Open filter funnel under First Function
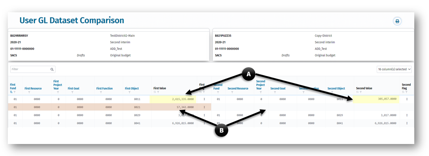429x156 pixels. pyautogui.click(x=101, y=92)
